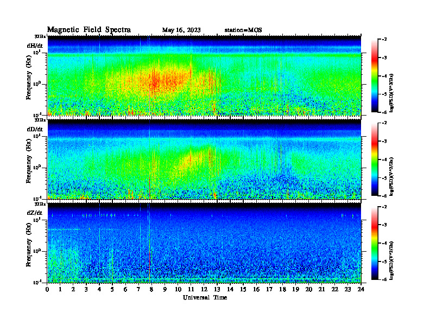Select the dZ/dt panel label
Screen dimensions: 430x332
pyautogui.click(x=35, y=213)
